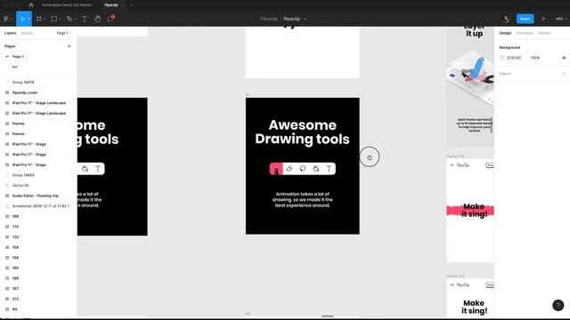Click the user avatar in the toolbar

pos(506,19)
